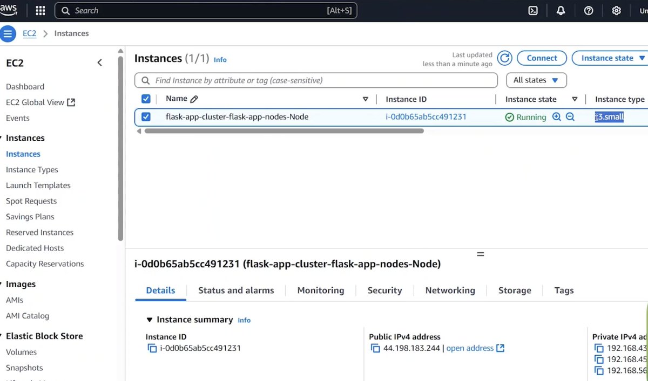Open the services grid menu
This screenshot has width=648, height=381.
point(40,11)
